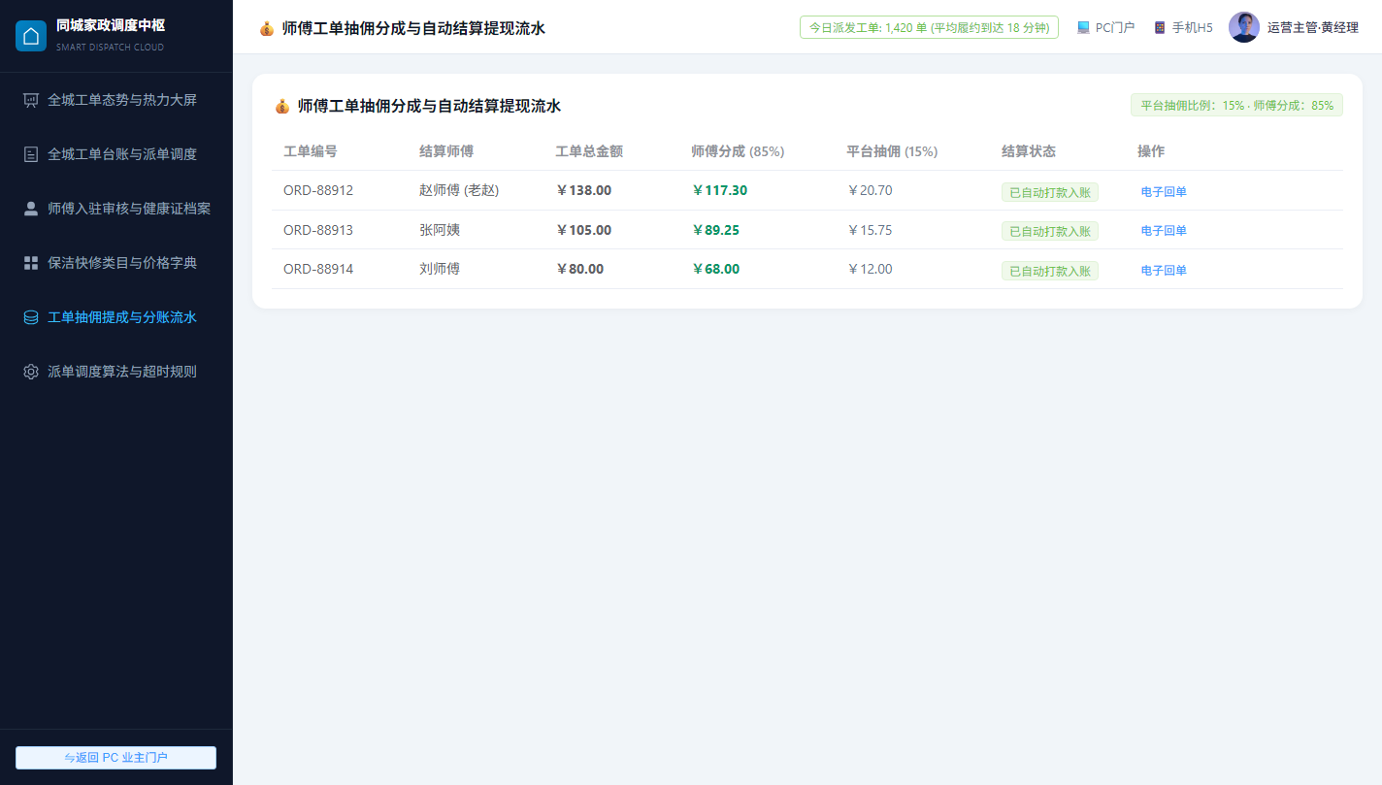Click the gear icon for 派单调度算法与超时规则

31,372
